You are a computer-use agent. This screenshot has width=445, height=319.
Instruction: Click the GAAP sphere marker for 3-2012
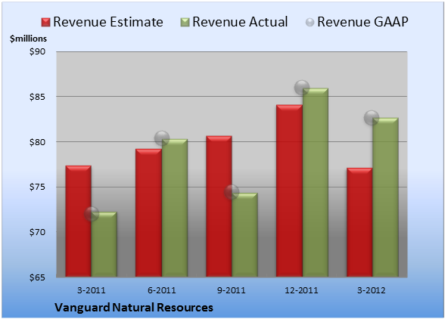[x=372, y=117]
